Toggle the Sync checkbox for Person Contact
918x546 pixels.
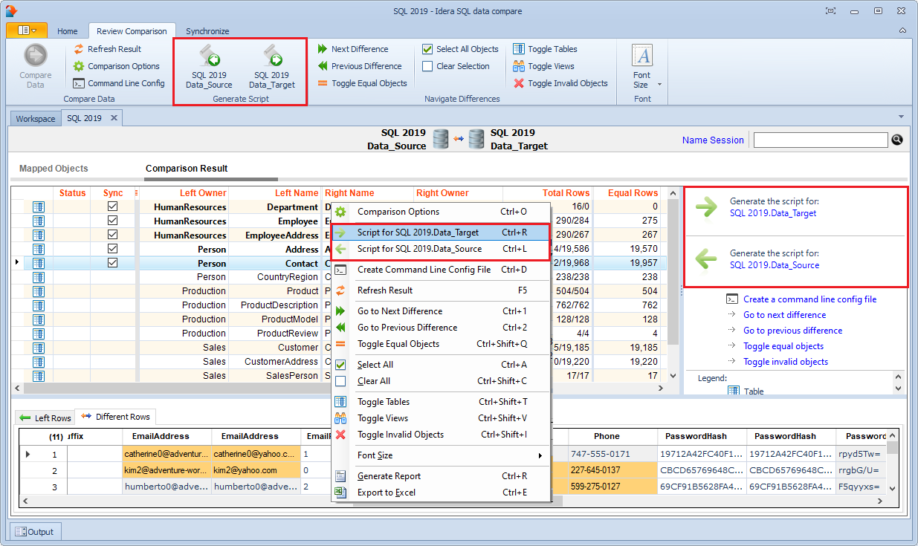click(x=113, y=263)
